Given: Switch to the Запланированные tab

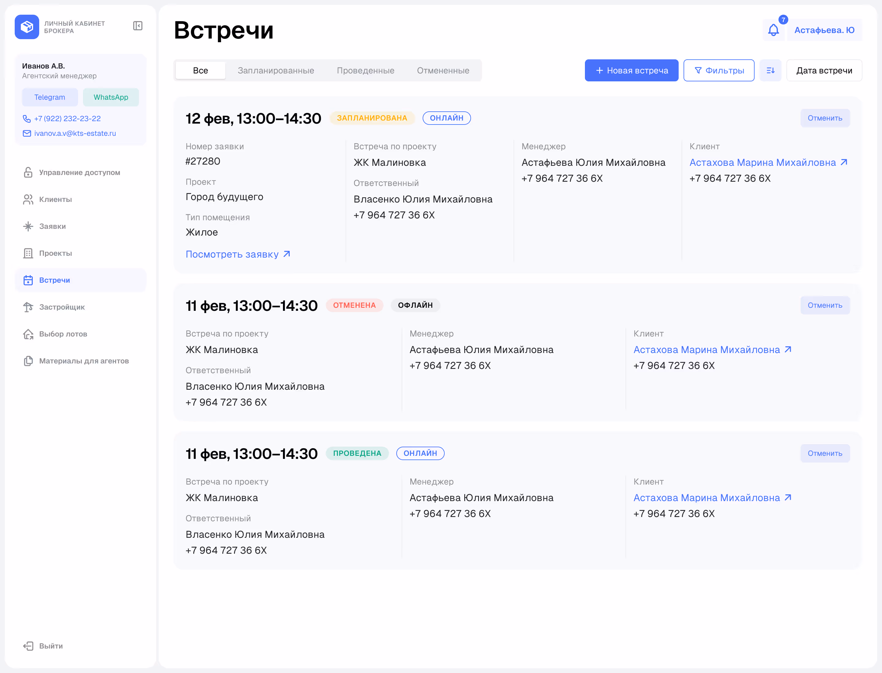Looking at the screenshot, I should coord(276,70).
